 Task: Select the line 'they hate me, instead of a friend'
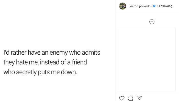coord(45,62)
